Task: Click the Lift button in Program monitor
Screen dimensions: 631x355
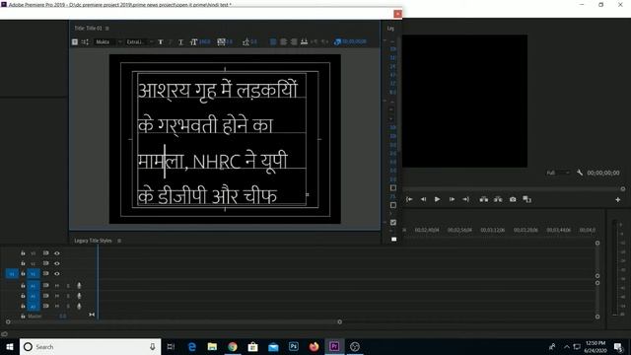Action: click(x=484, y=199)
